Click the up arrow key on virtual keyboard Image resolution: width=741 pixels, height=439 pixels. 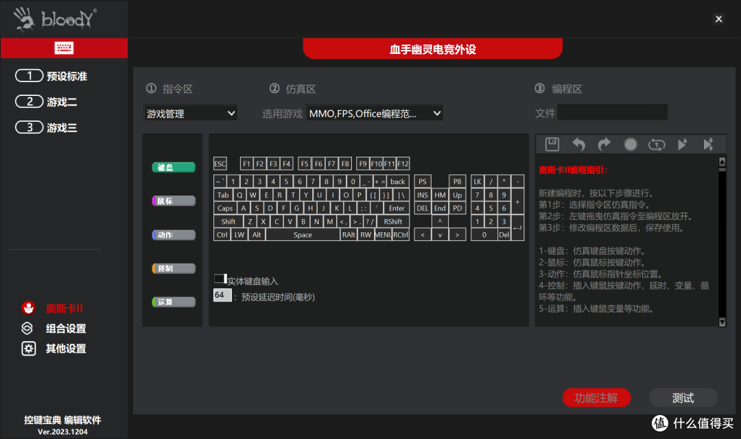point(440,221)
